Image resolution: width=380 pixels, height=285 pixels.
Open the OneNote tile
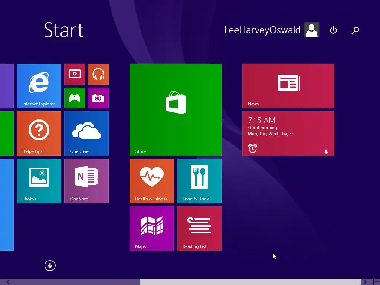point(86,181)
